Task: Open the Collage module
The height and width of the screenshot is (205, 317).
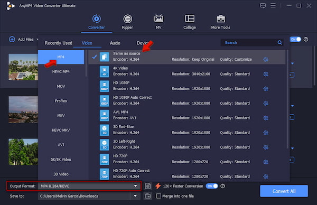Action: click(x=190, y=22)
